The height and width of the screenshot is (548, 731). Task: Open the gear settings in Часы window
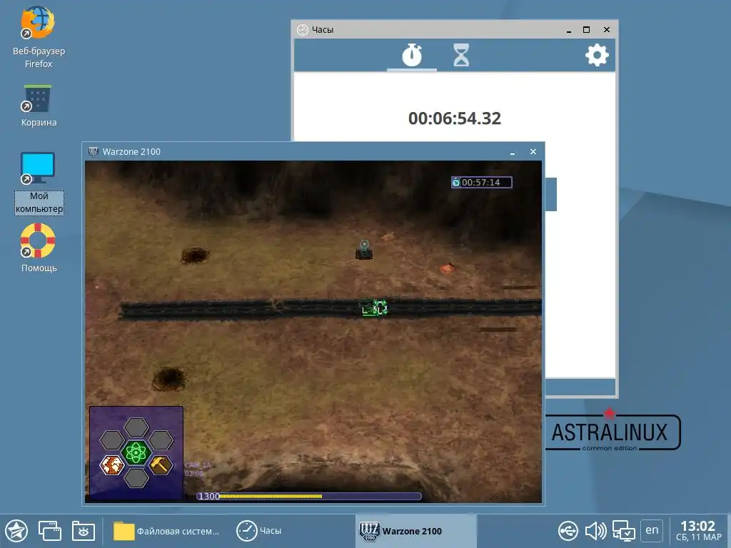597,56
